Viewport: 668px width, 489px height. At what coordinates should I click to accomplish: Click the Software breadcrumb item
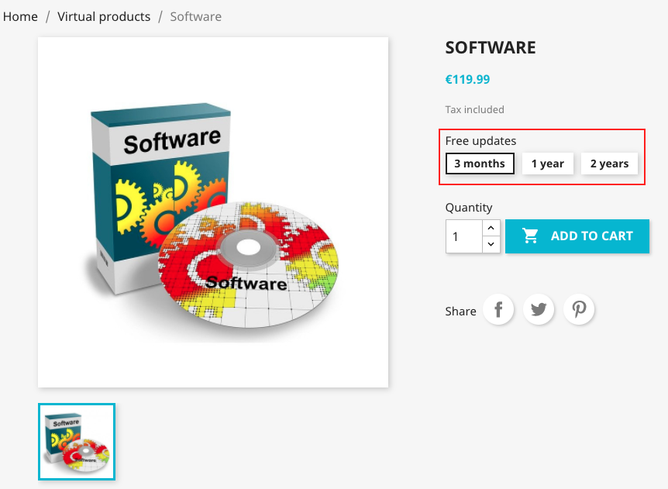tap(195, 16)
